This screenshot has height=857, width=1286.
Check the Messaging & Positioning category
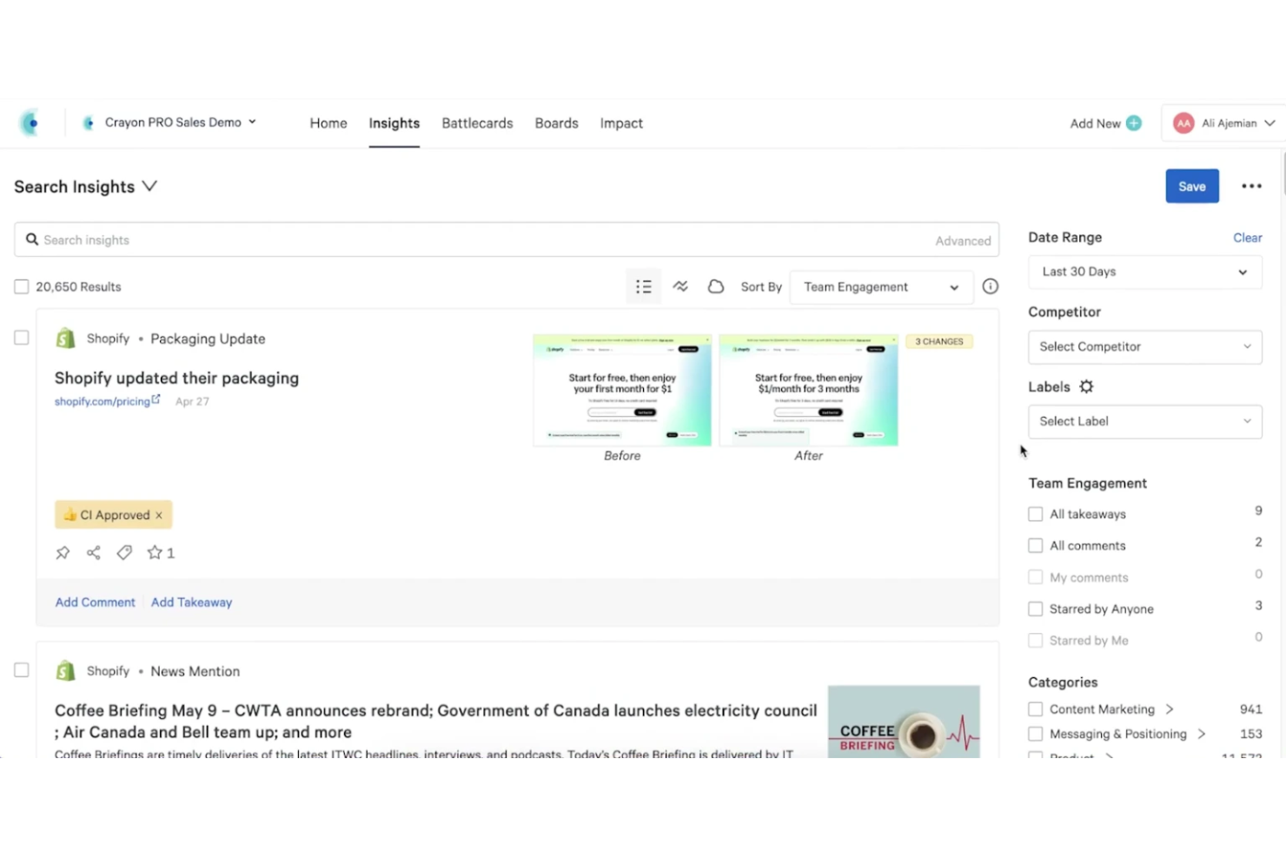click(1035, 734)
